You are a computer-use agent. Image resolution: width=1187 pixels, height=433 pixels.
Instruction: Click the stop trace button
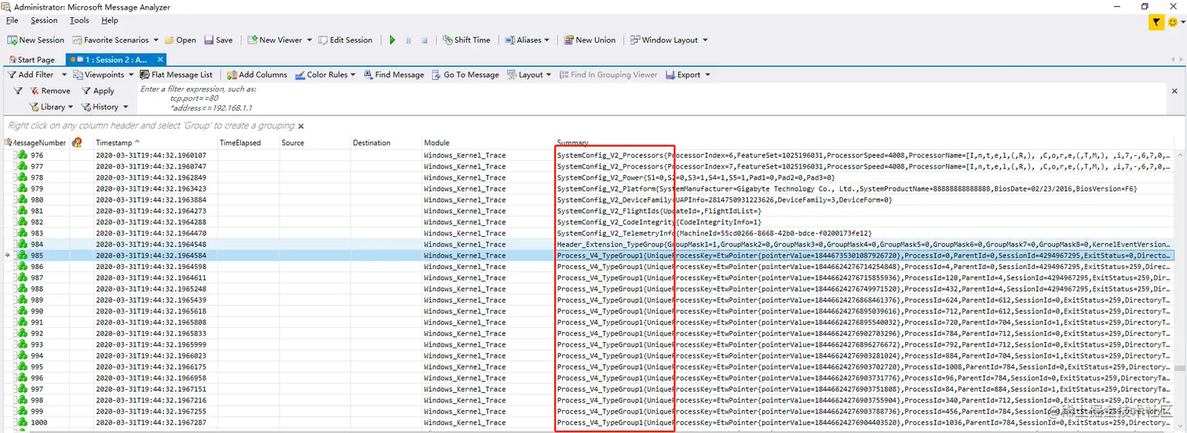tap(425, 40)
